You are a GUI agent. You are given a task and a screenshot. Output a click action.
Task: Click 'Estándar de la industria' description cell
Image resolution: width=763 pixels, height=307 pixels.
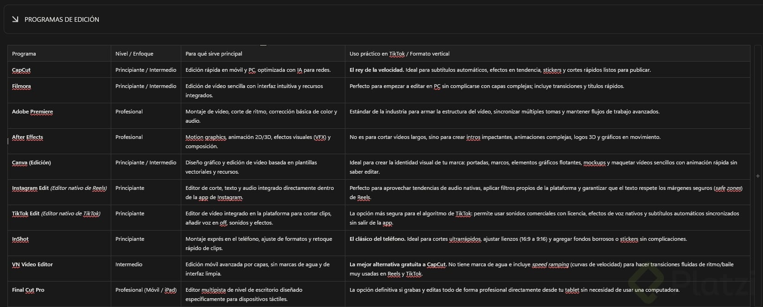pyautogui.click(x=547, y=116)
